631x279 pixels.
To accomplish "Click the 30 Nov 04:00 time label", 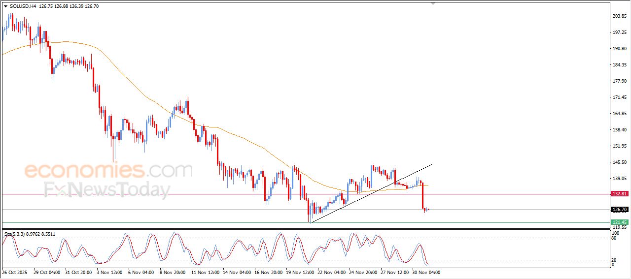I will [426, 272].
